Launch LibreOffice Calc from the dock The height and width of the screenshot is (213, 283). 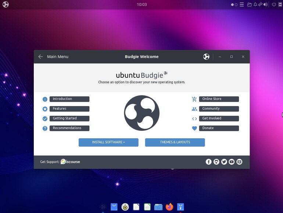tap(147, 207)
